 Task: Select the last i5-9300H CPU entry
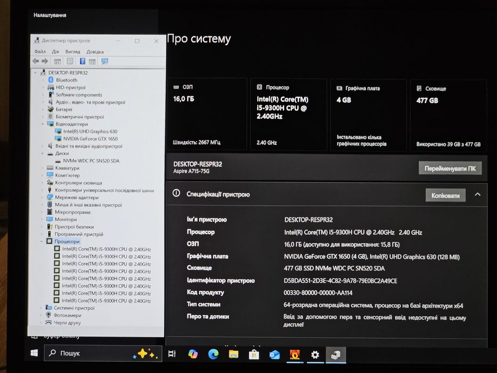(106, 301)
